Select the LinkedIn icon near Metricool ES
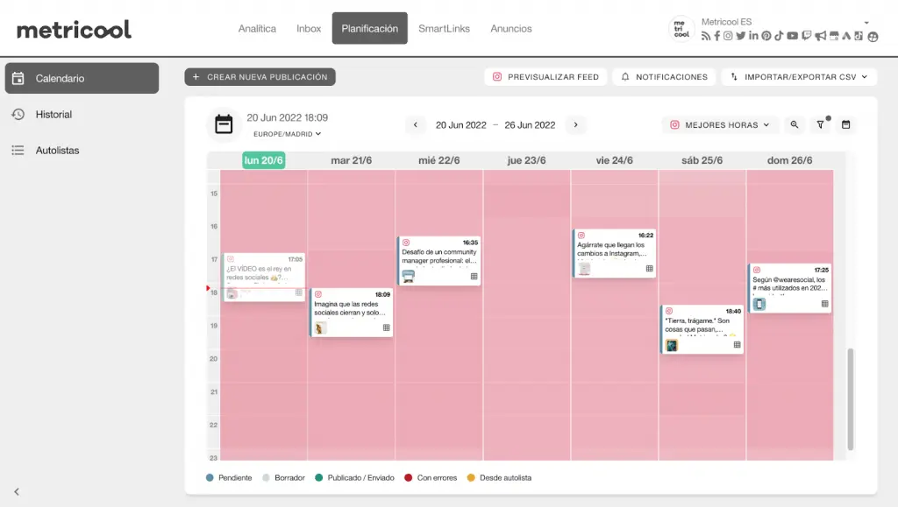This screenshot has height=507, width=898. click(x=753, y=36)
